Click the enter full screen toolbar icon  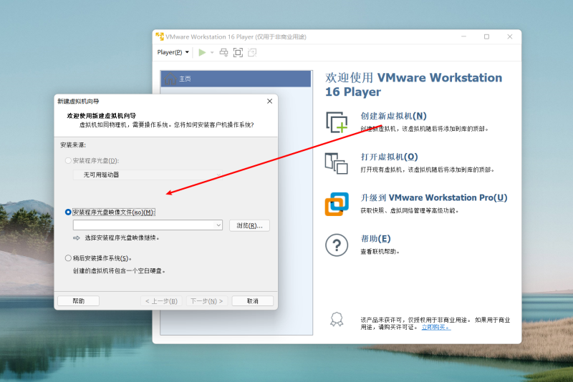pyautogui.click(x=238, y=52)
